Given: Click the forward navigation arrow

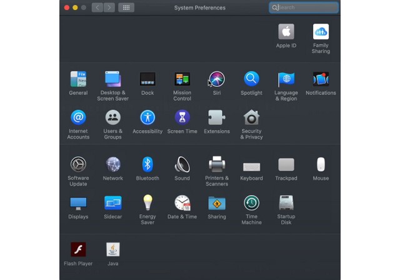Looking at the screenshot, I should coord(109,7).
